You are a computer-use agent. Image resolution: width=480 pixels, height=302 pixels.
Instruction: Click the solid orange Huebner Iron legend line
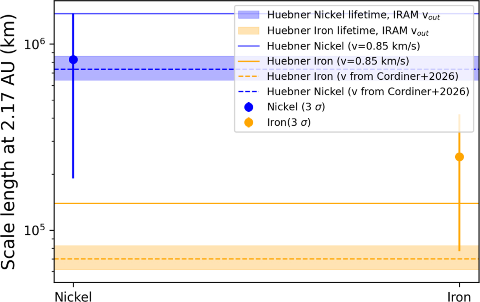(249, 61)
